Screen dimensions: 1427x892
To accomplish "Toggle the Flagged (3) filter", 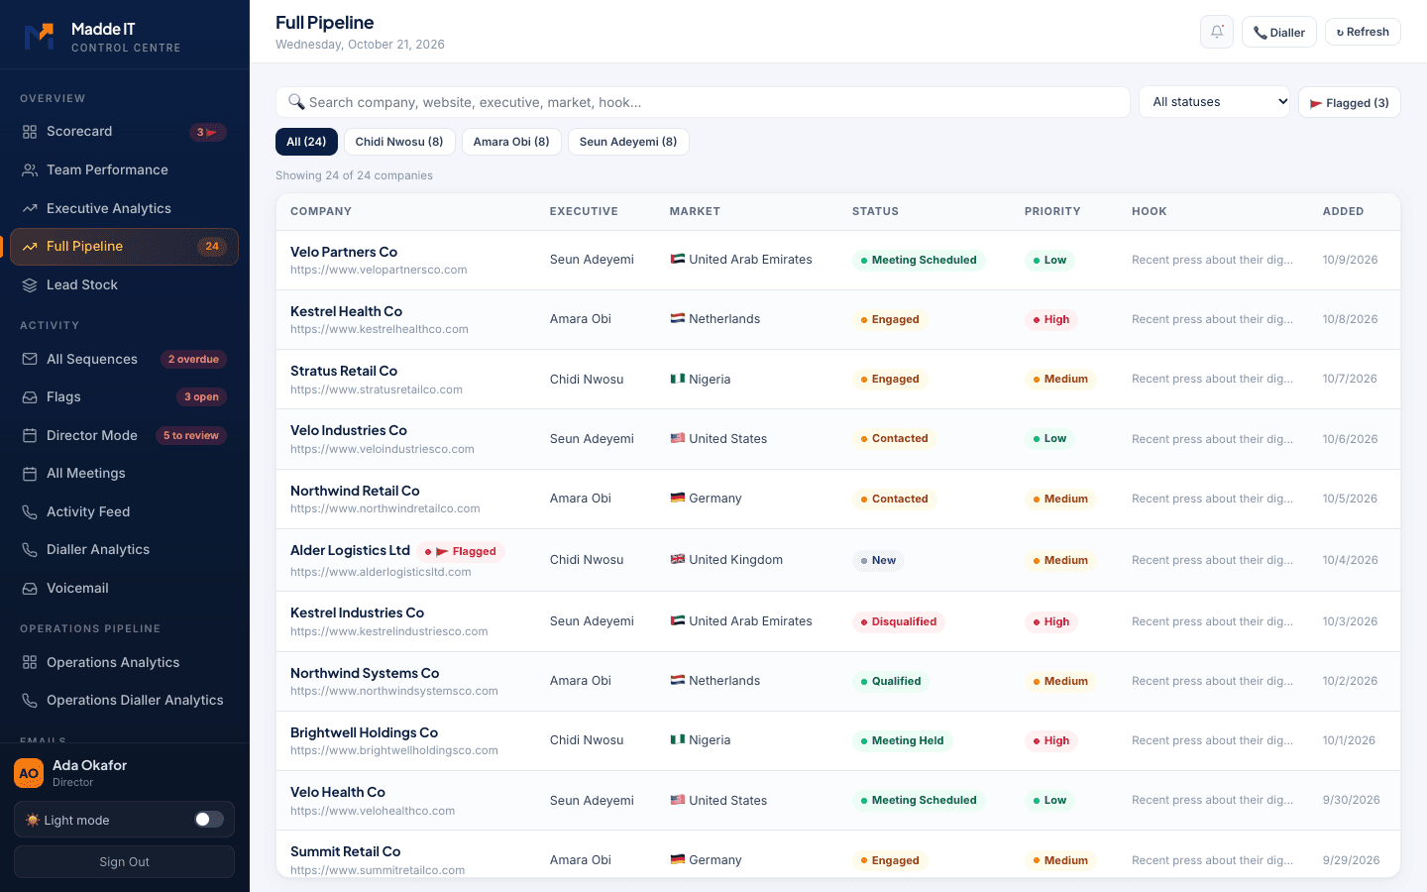I will (1349, 102).
